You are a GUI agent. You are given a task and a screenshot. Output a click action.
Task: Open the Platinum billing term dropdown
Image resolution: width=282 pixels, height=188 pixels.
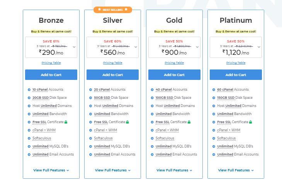point(259,47)
